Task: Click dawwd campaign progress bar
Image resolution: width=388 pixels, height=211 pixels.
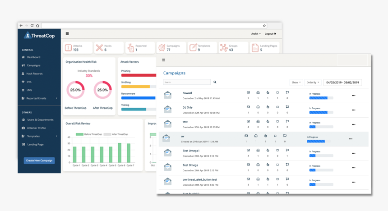Action: (321, 98)
